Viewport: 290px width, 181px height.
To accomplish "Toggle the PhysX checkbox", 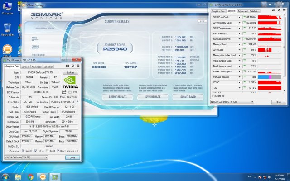I will pos(47,151).
